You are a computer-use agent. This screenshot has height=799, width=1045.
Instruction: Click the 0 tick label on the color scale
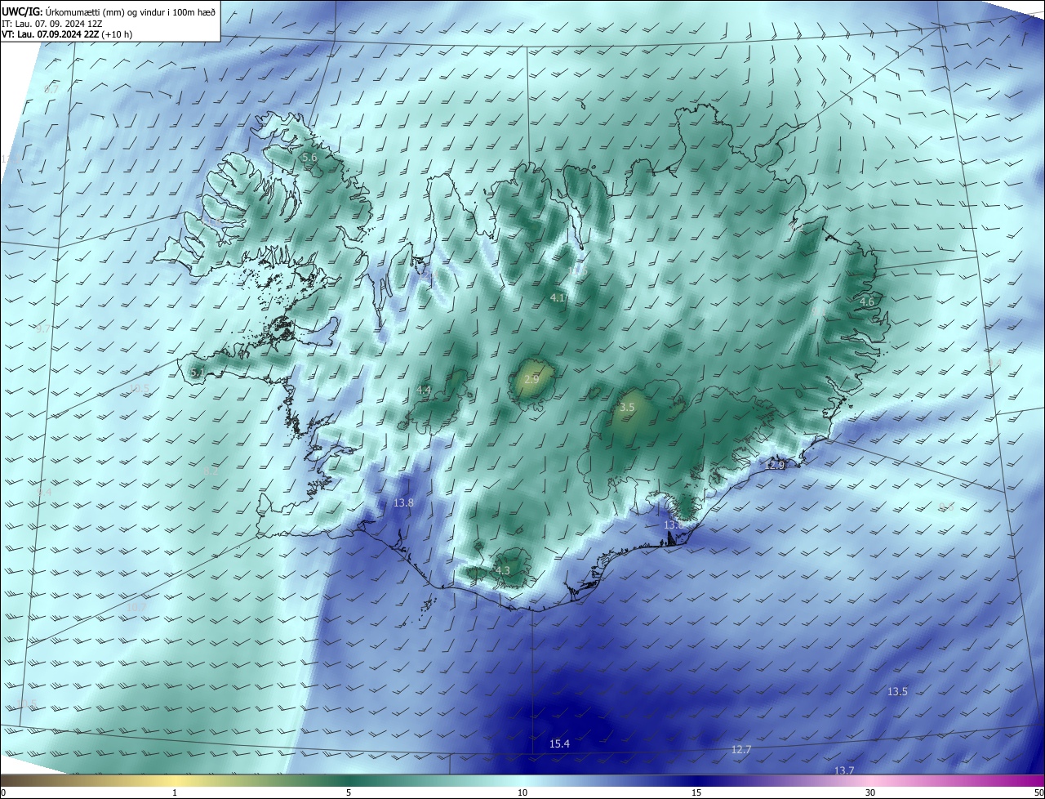3,792
